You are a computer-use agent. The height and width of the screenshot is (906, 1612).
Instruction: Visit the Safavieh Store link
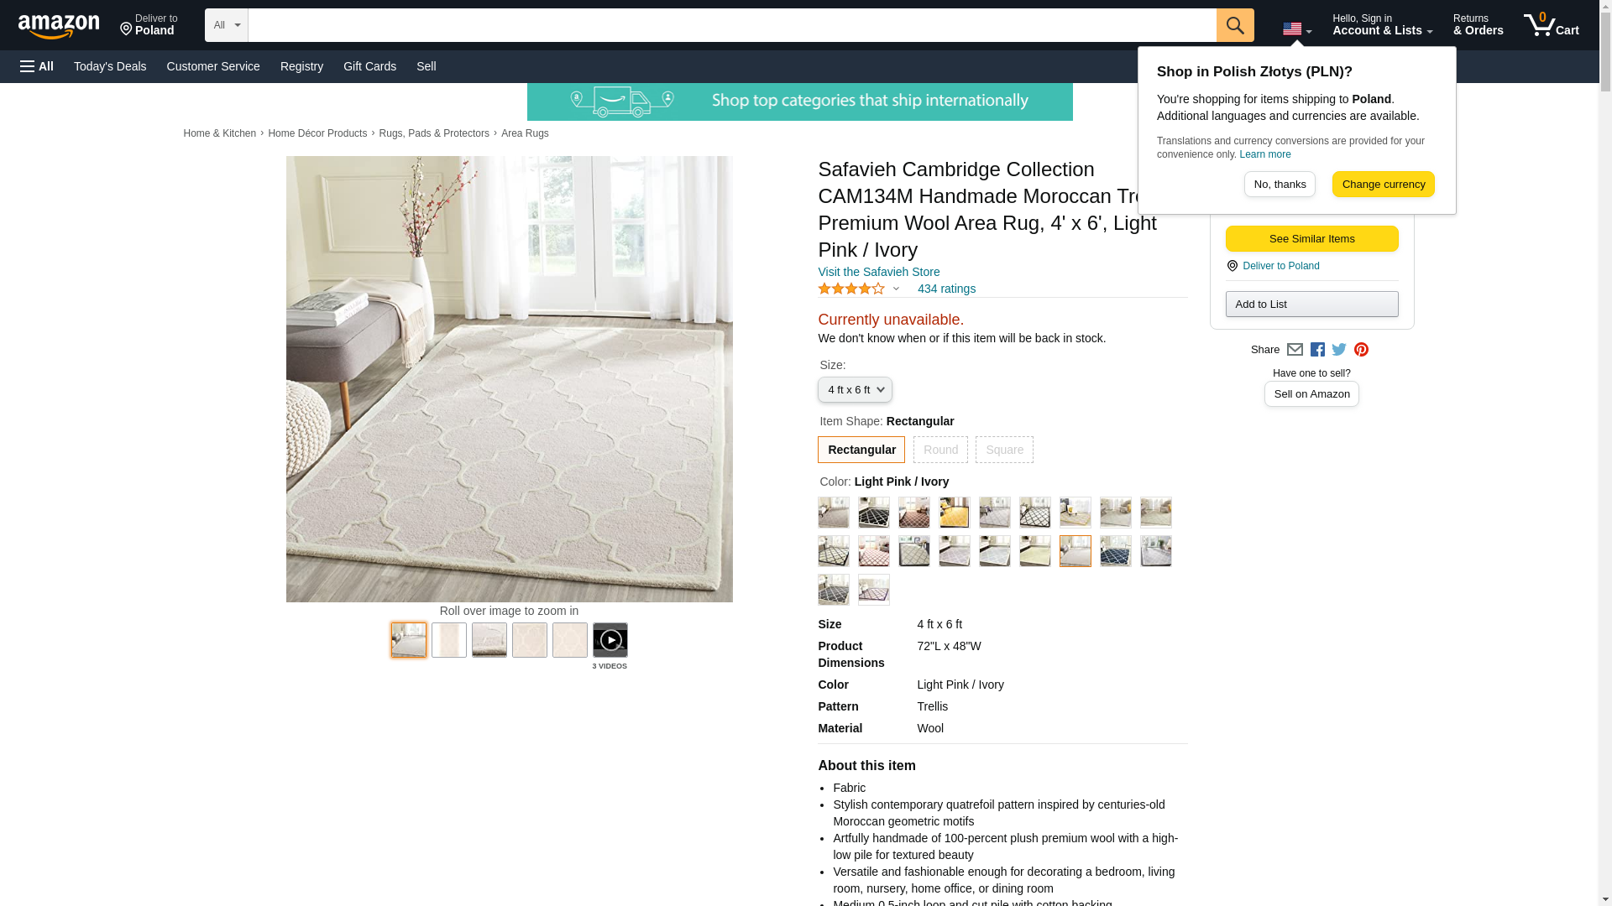tap(878, 272)
